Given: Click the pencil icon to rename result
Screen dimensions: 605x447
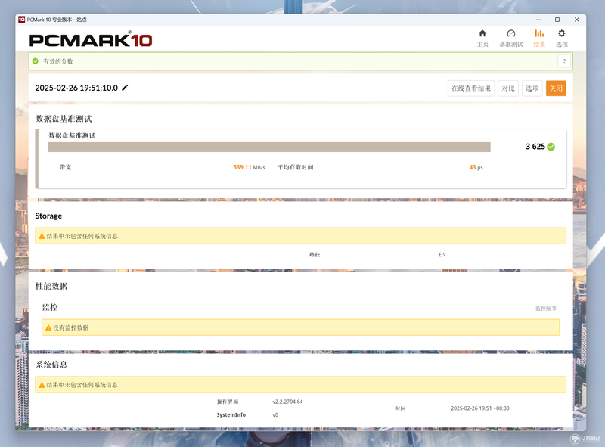Looking at the screenshot, I should (x=125, y=88).
